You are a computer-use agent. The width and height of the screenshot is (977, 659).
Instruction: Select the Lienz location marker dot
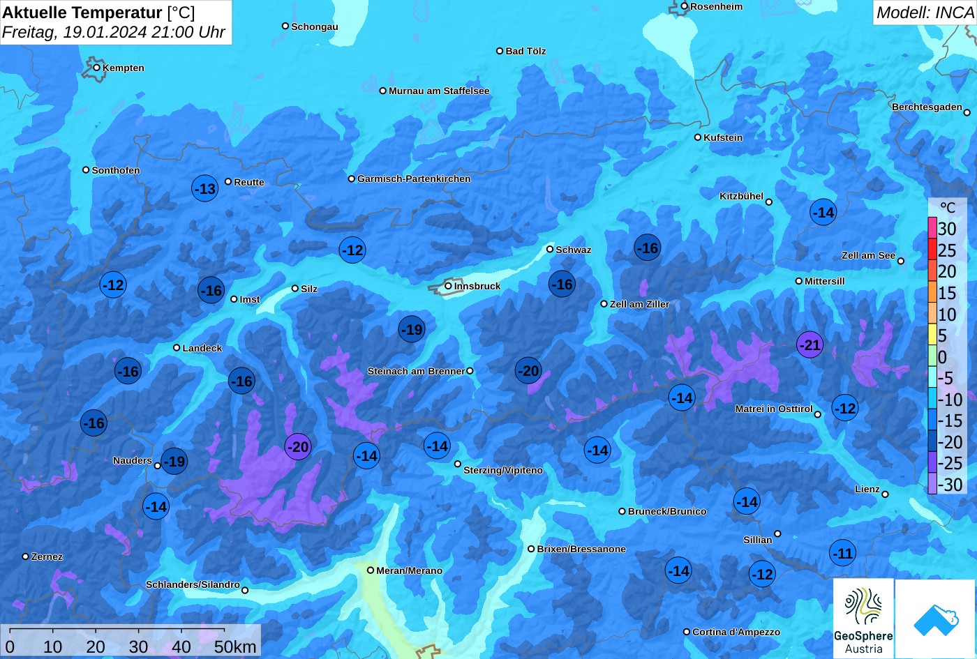click(885, 494)
